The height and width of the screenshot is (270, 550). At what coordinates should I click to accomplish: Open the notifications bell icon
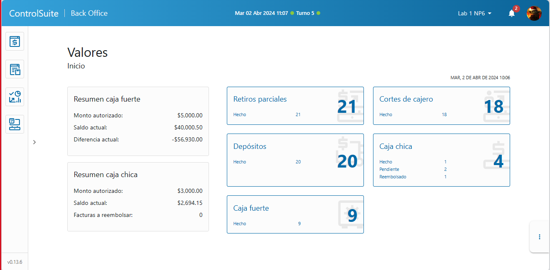(511, 13)
